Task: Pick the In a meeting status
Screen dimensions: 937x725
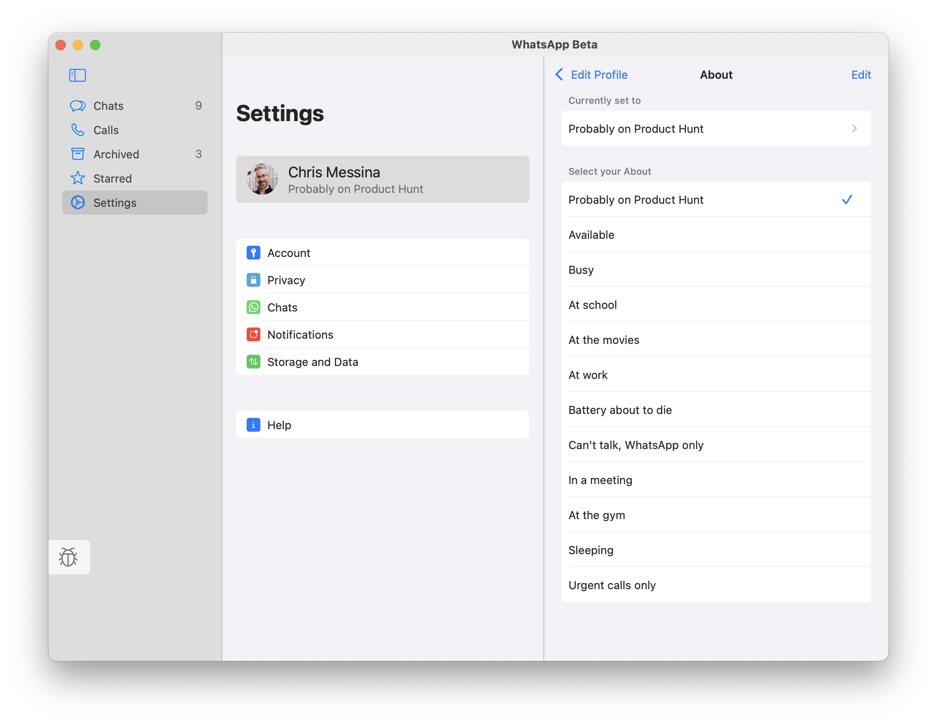Action: pos(716,480)
